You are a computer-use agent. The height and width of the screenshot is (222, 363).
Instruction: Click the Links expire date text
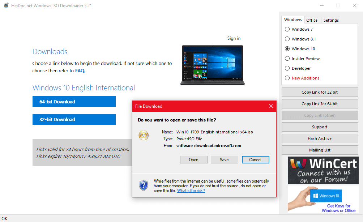click(78, 157)
